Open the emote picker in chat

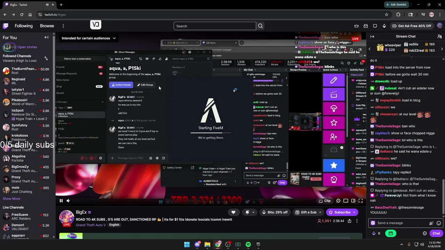point(439,223)
